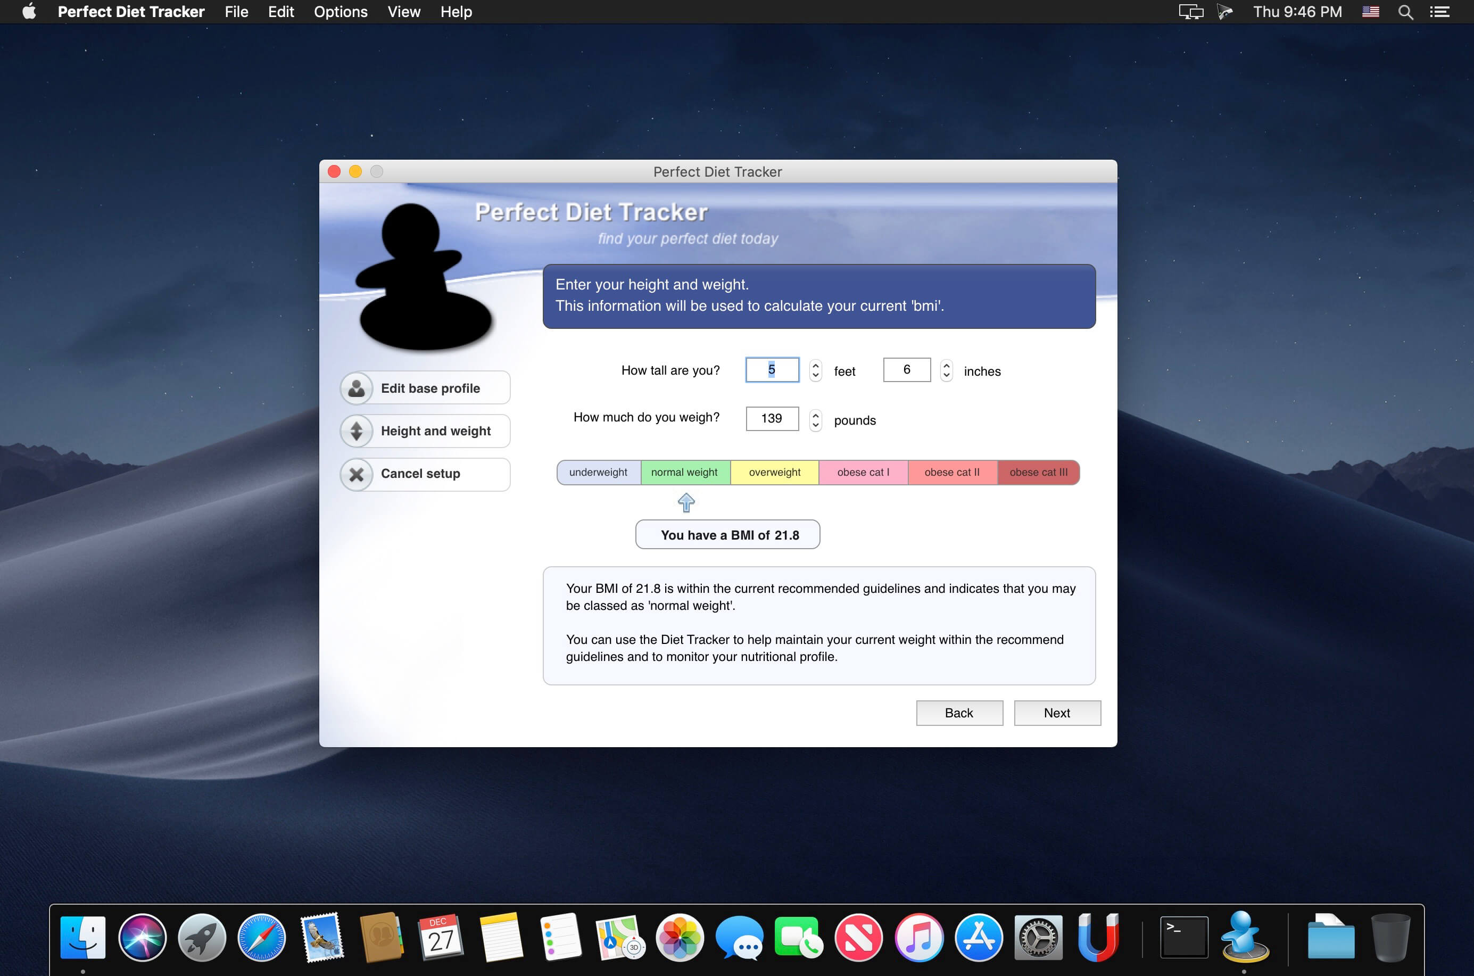Launch Safari from the dock
The height and width of the screenshot is (976, 1474).
[261, 937]
